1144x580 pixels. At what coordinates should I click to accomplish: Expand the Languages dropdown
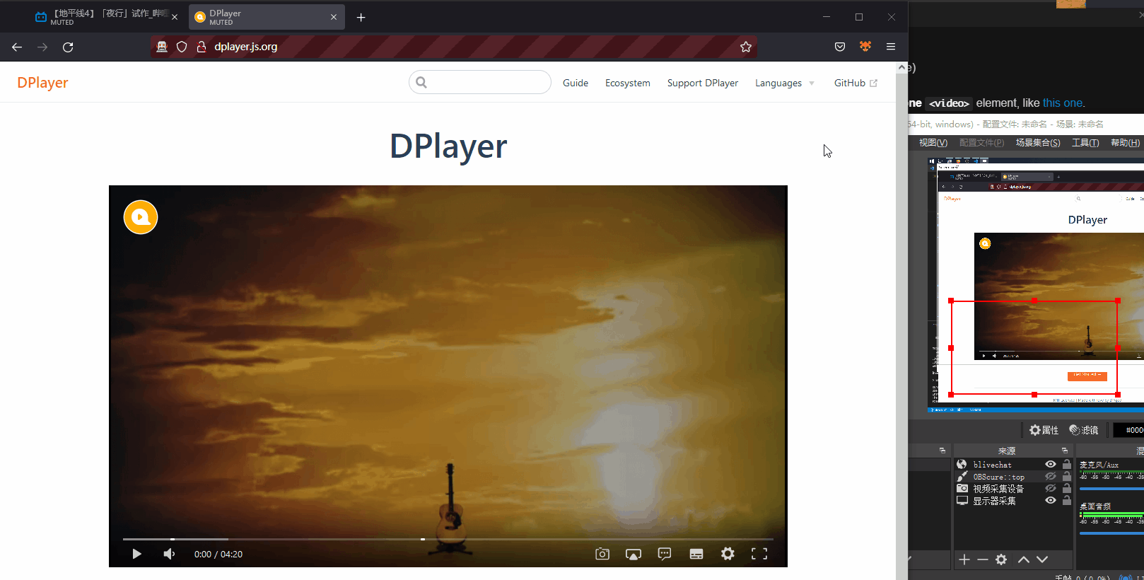[x=785, y=83]
